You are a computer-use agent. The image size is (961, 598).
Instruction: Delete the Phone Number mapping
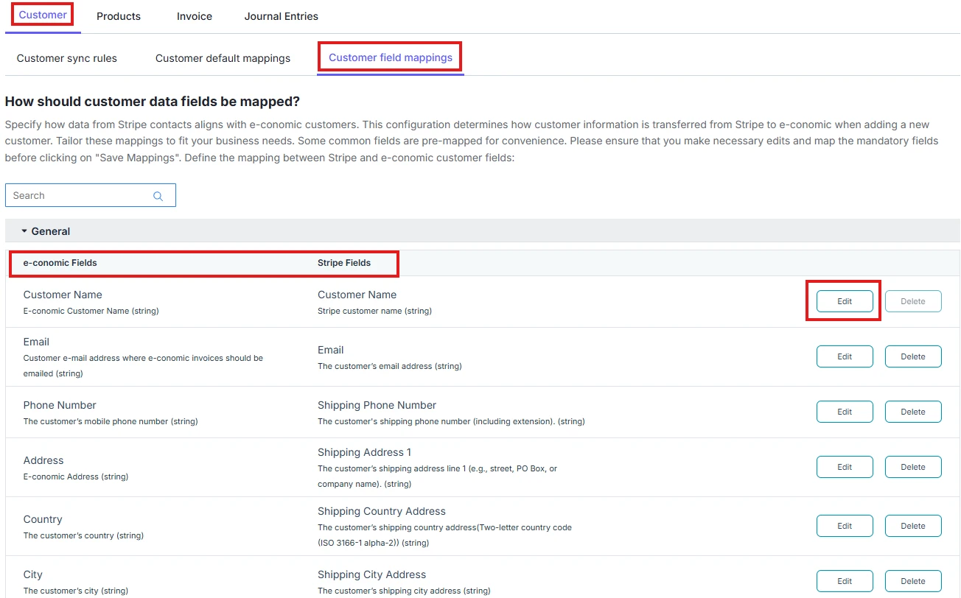[913, 412]
